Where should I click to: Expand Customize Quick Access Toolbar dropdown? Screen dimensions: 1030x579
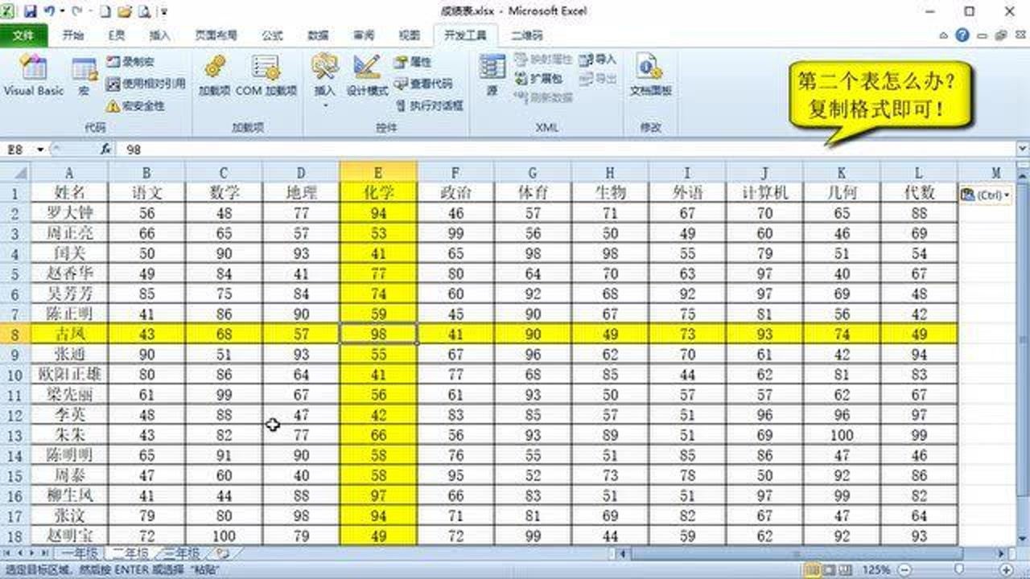(x=165, y=12)
